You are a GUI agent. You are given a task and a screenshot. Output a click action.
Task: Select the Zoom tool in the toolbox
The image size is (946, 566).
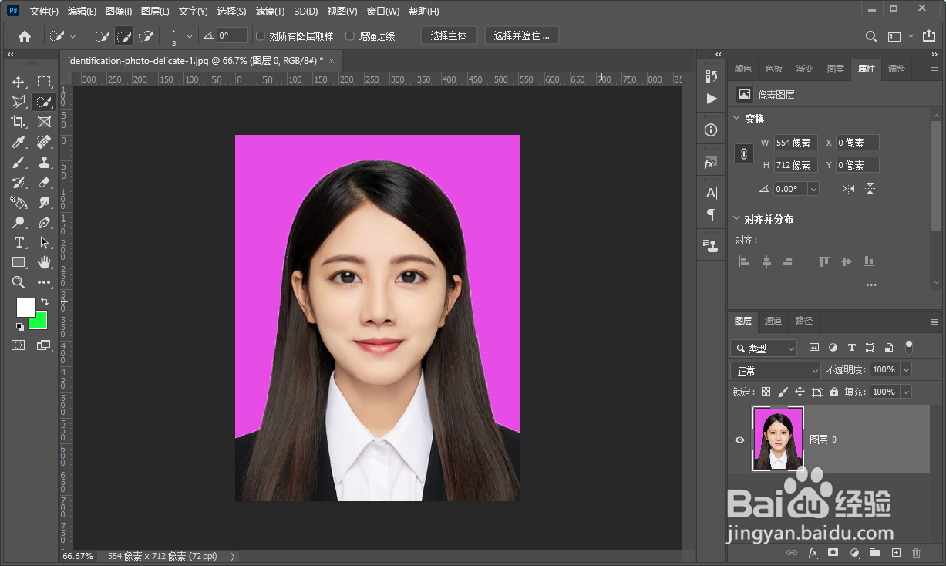tap(19, 282)
